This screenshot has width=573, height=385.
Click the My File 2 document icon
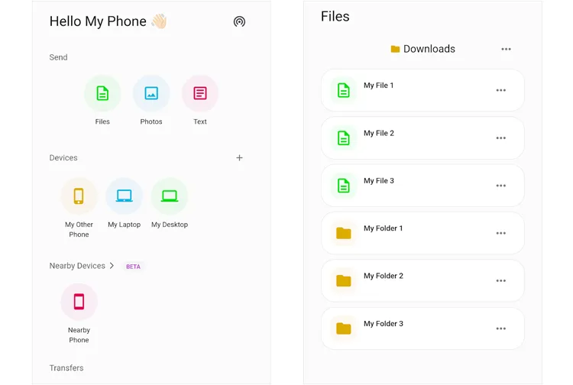coord(344,138)
